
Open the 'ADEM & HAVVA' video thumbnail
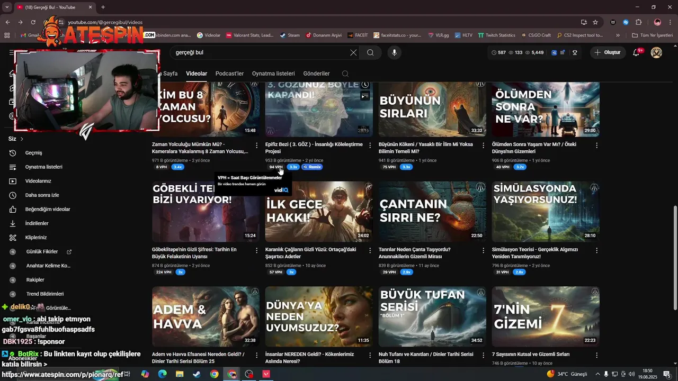coord(206,316)
